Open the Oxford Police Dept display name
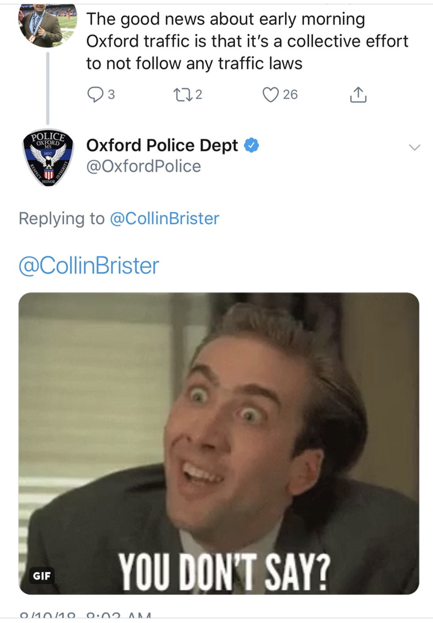Screen dimensions: 433x623 (x=162, y=145)
